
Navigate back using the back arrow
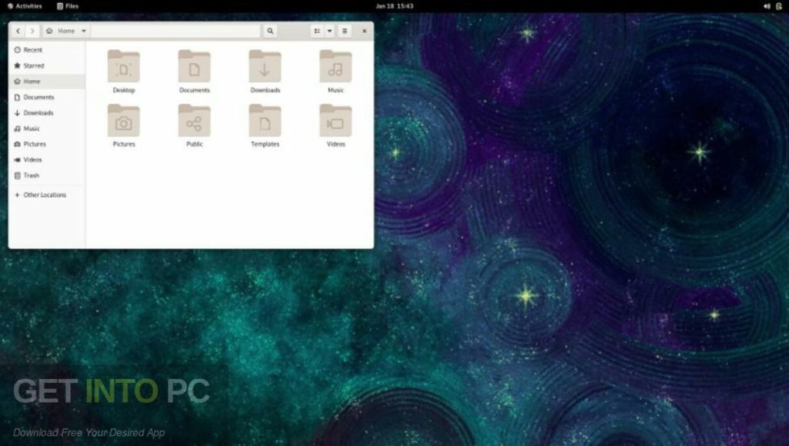point(18,31)
